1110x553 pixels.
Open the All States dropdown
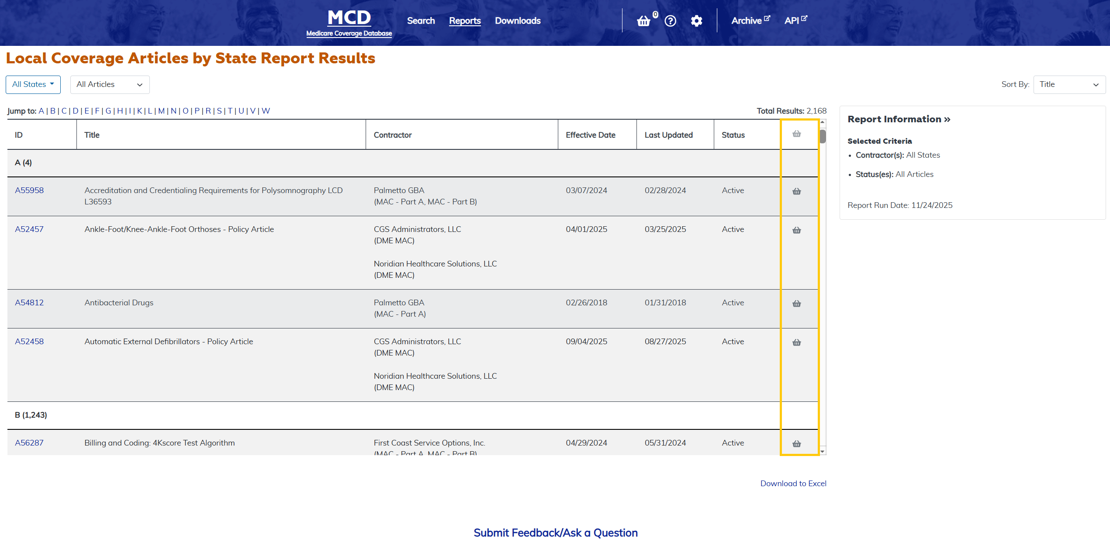33,84
